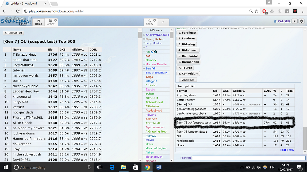307x172 pixels.
Task: Open the FIN language indicator in tray
Action: [272, 167]
